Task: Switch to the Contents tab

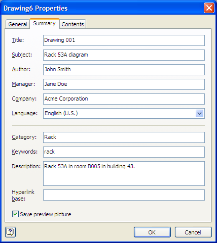Action: [73, 24]
